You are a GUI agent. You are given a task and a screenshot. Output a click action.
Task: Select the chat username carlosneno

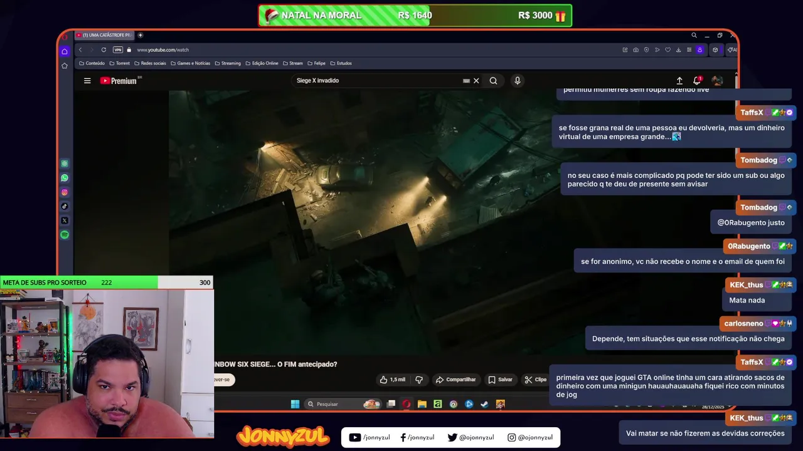(x=743, y=324)
